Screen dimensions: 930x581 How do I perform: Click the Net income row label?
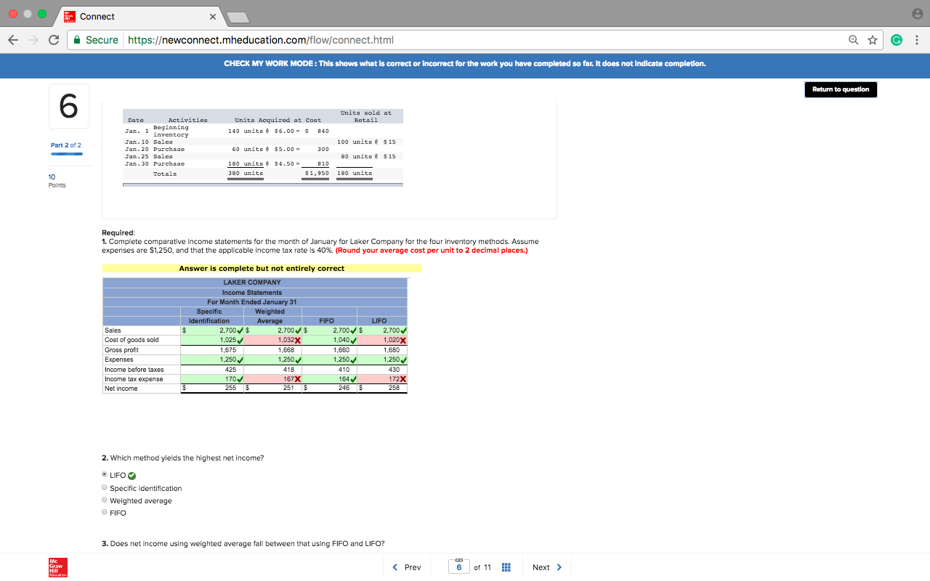[x=121, y=389]
